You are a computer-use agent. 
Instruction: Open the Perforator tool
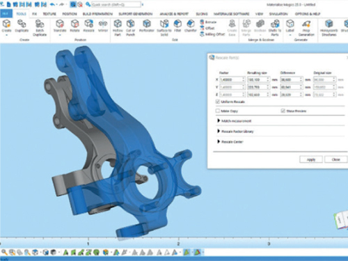[147, 26]
